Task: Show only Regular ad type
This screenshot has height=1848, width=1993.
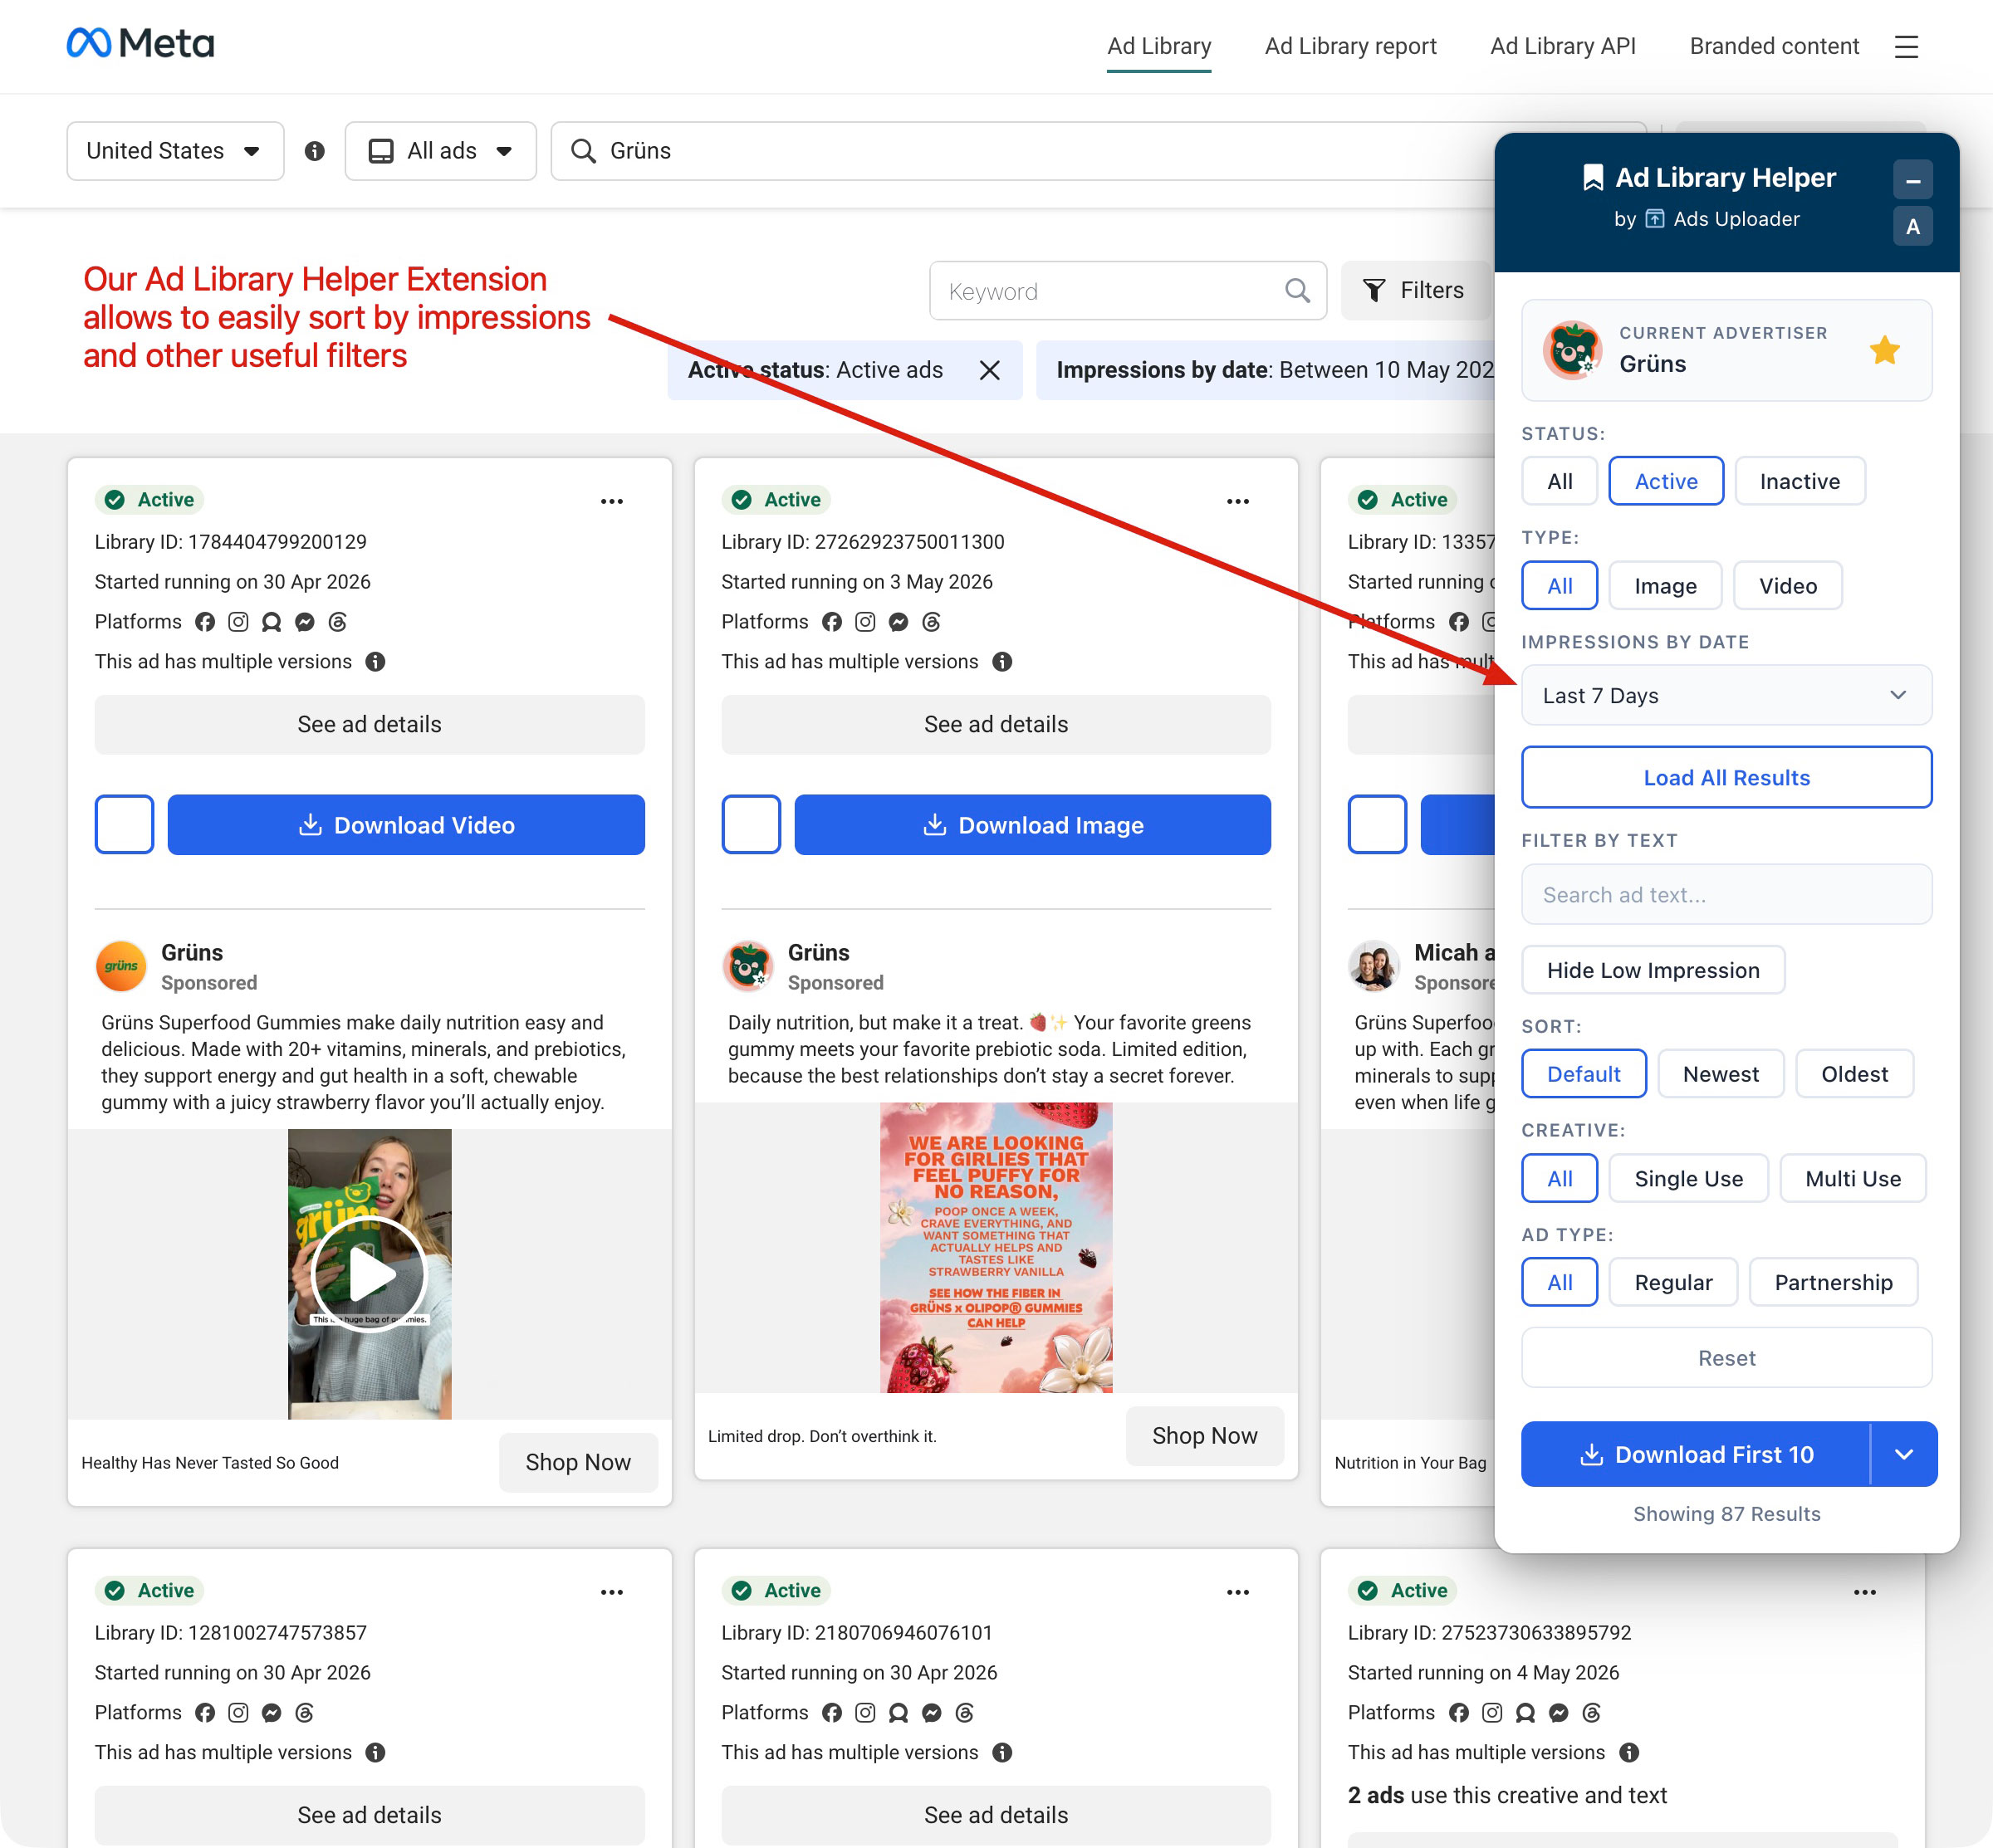Action: tap(1672, 1283)
